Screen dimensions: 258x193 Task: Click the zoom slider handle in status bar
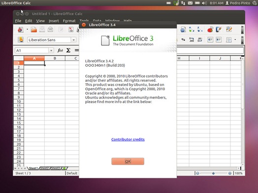213,173
